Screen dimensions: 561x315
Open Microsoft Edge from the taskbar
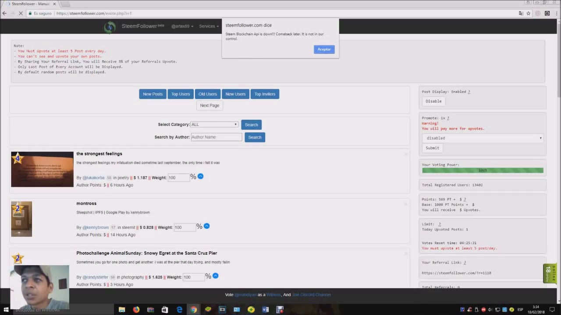(179, 310)
